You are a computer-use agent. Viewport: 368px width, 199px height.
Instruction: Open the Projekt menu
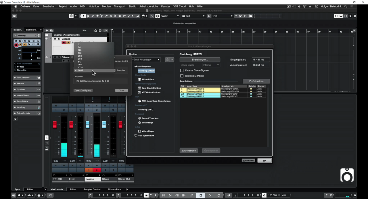pyautogui.click(x=63, y=6)
